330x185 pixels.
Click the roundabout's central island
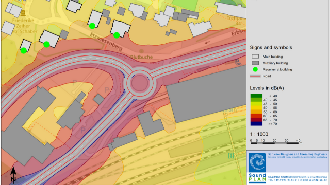click(139, 83)
